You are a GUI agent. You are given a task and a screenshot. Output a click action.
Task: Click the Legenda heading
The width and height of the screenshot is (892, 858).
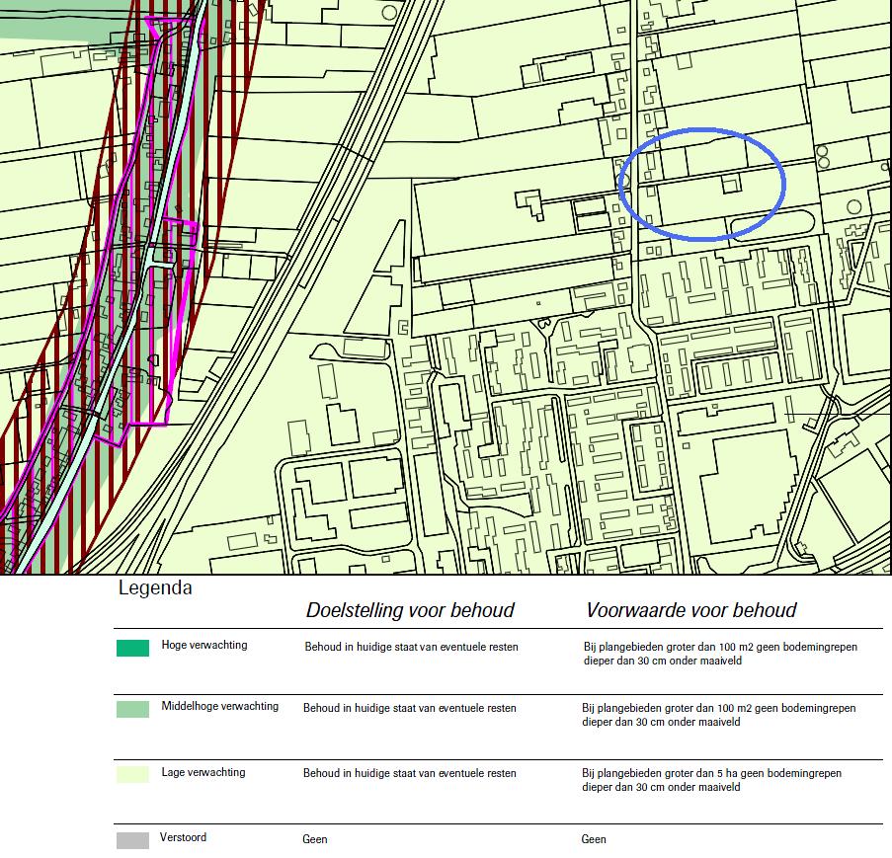pyautogui.click(x=155, y=588)
